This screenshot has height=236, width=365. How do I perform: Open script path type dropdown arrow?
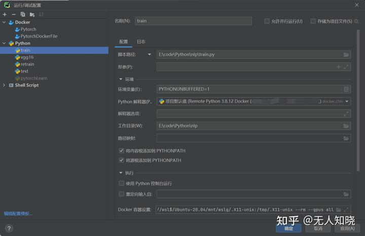pyautogui.click(x=150, y=54)
